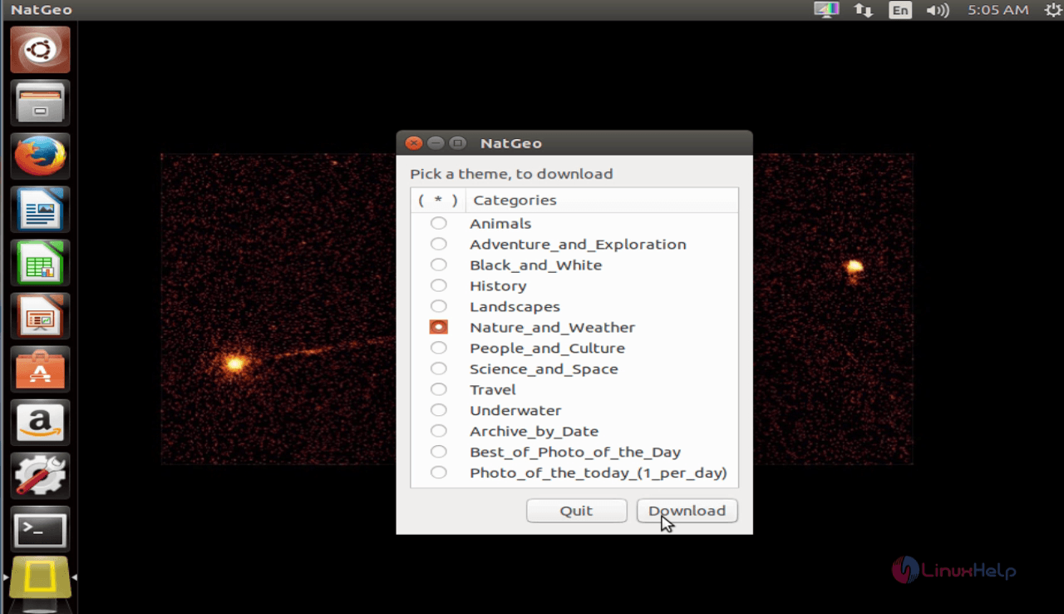Click the ( * ) column header
Image resolution: width=1064 pixels, height=614 pixels.
click(x=438, y=200)
